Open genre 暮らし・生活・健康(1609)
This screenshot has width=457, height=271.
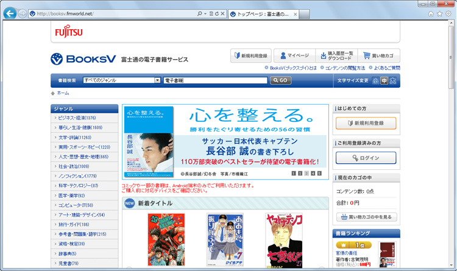point(80,128)
